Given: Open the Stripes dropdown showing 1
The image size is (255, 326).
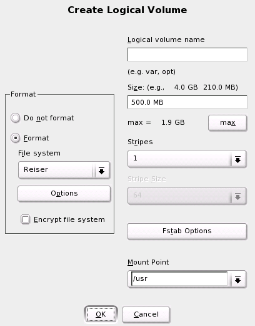Looking at the screenshot, I should (187, 159).
